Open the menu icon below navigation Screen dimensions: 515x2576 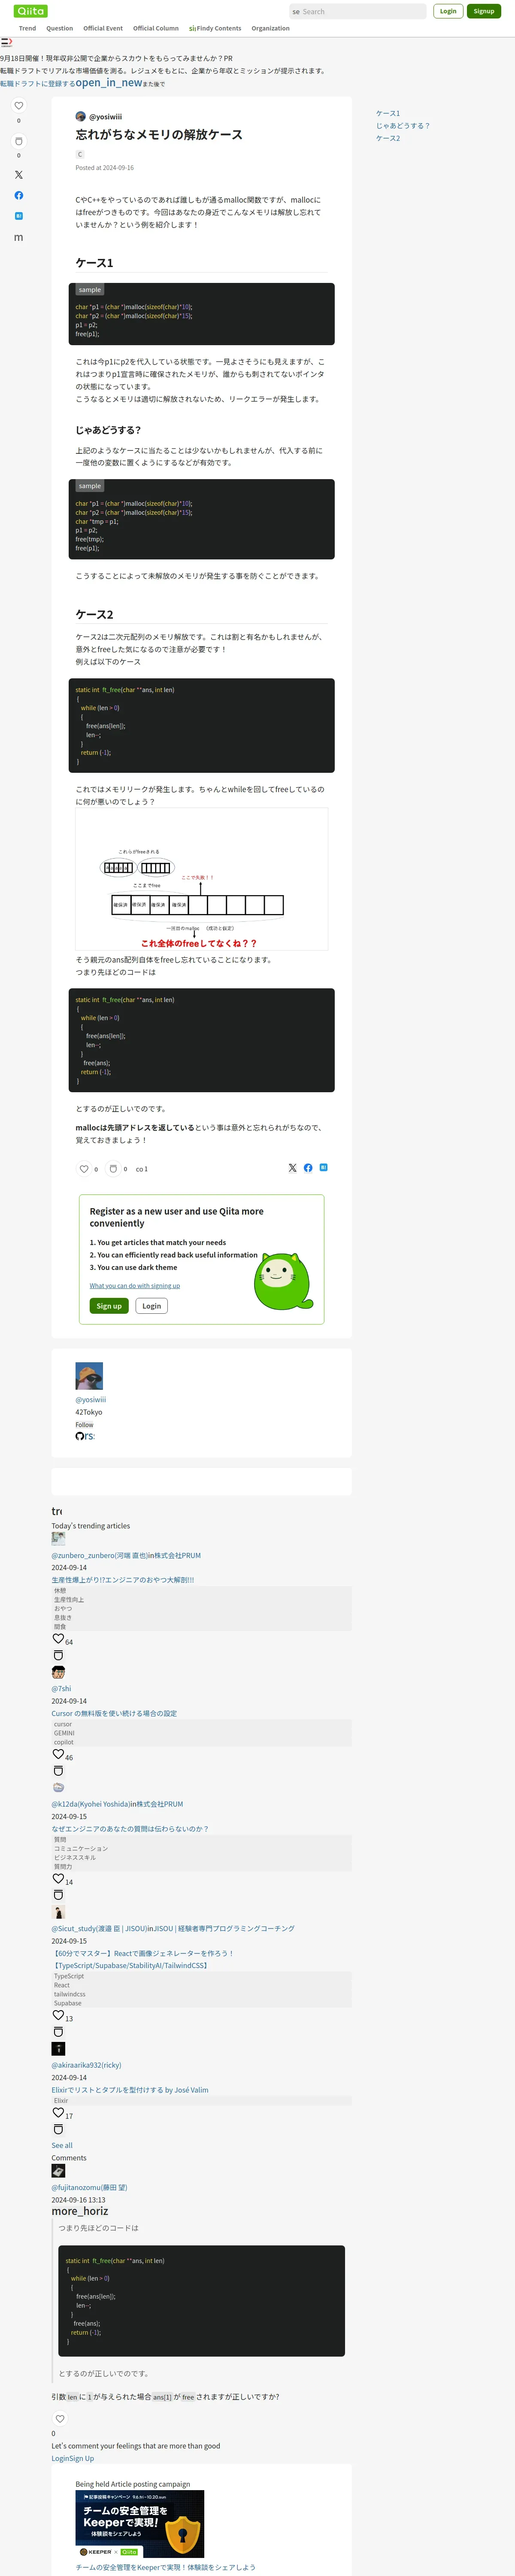click(6, 42)
